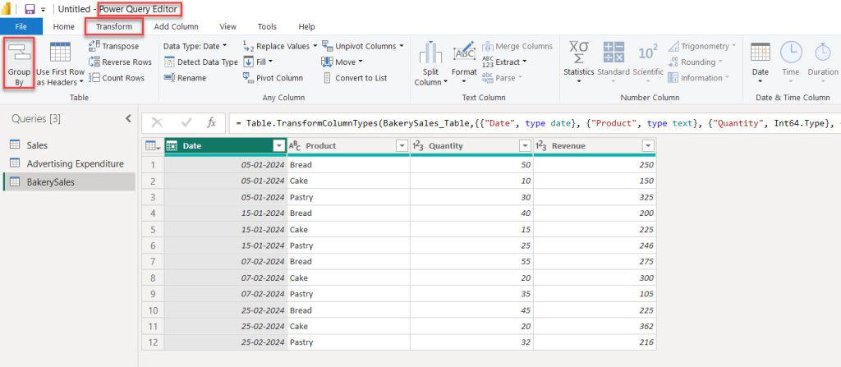Select the Advertising Expenditure query

(69, 163)
